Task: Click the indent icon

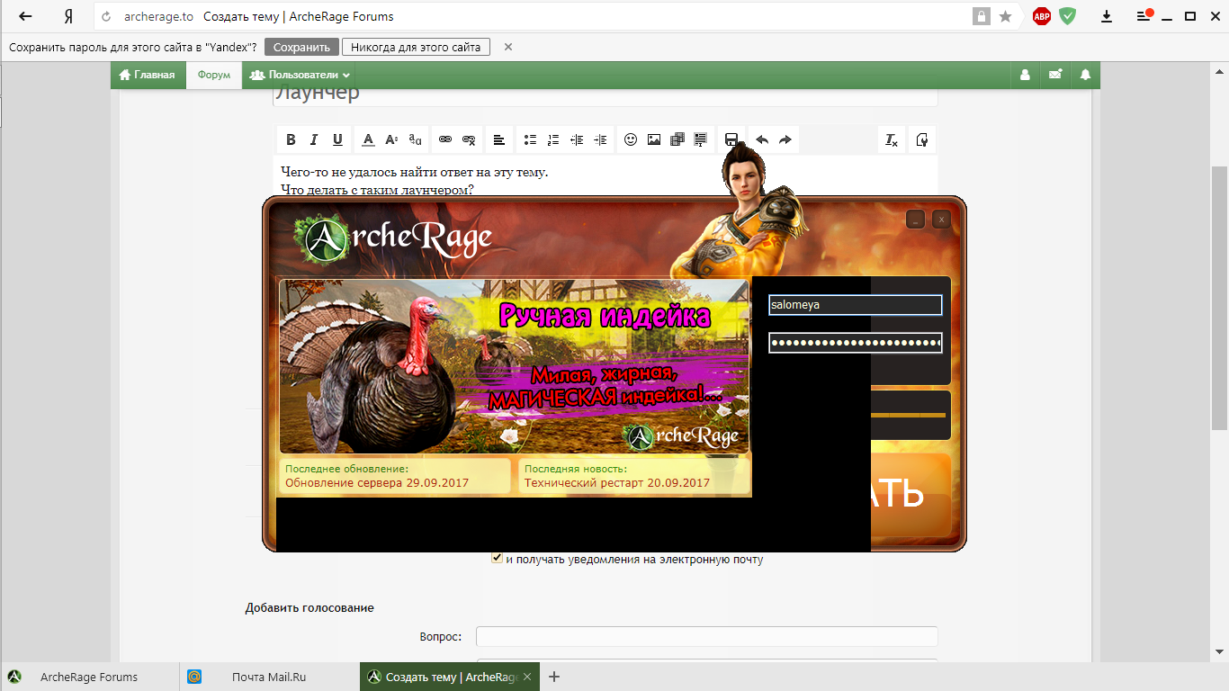Action: pyautogui.click(x=600, y=139)
